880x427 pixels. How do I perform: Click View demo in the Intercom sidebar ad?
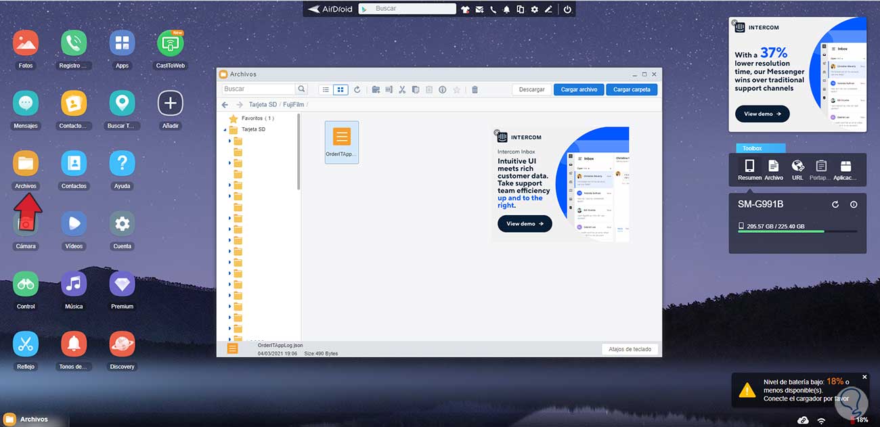762,114
